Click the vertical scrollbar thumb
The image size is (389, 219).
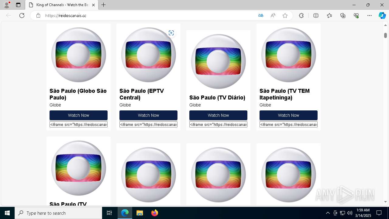pos(385,35)
